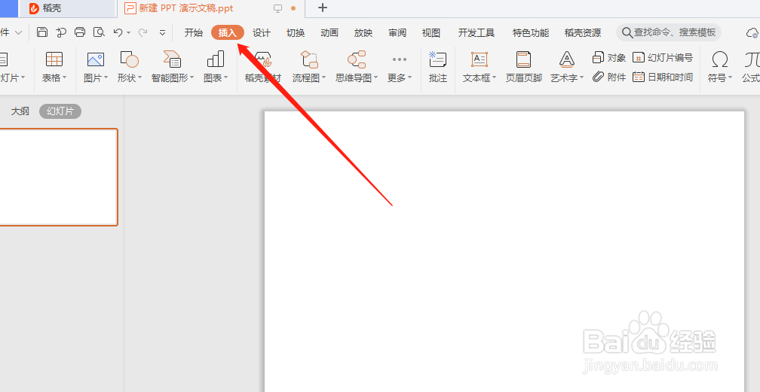Click the blank slide canvas

(x=504, y=251)
